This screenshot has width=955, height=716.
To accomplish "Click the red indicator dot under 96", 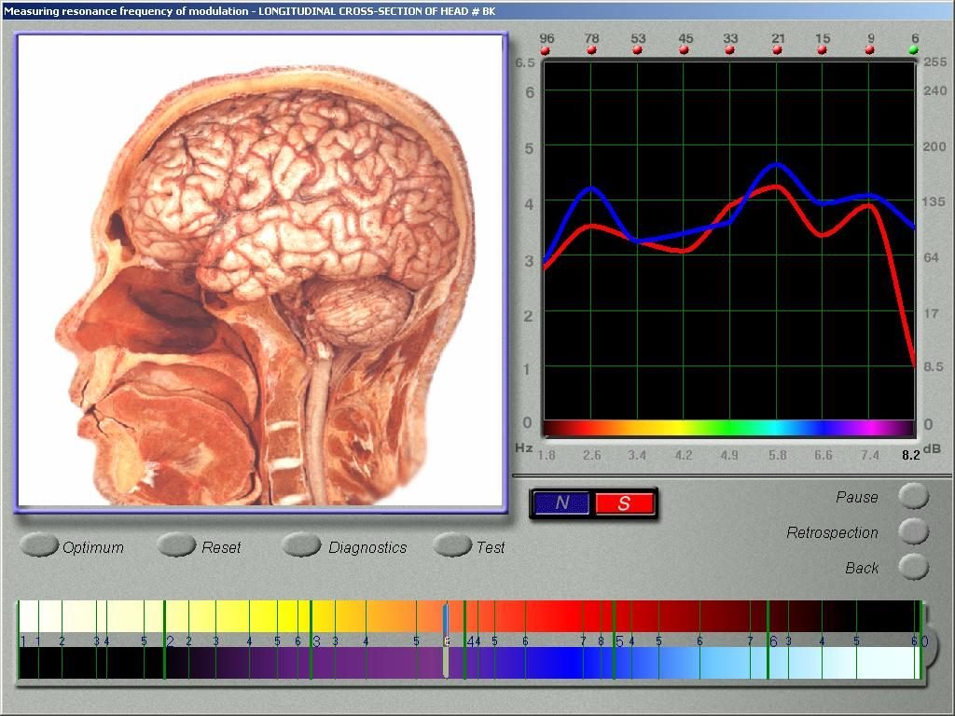I will tap(546, 50).
